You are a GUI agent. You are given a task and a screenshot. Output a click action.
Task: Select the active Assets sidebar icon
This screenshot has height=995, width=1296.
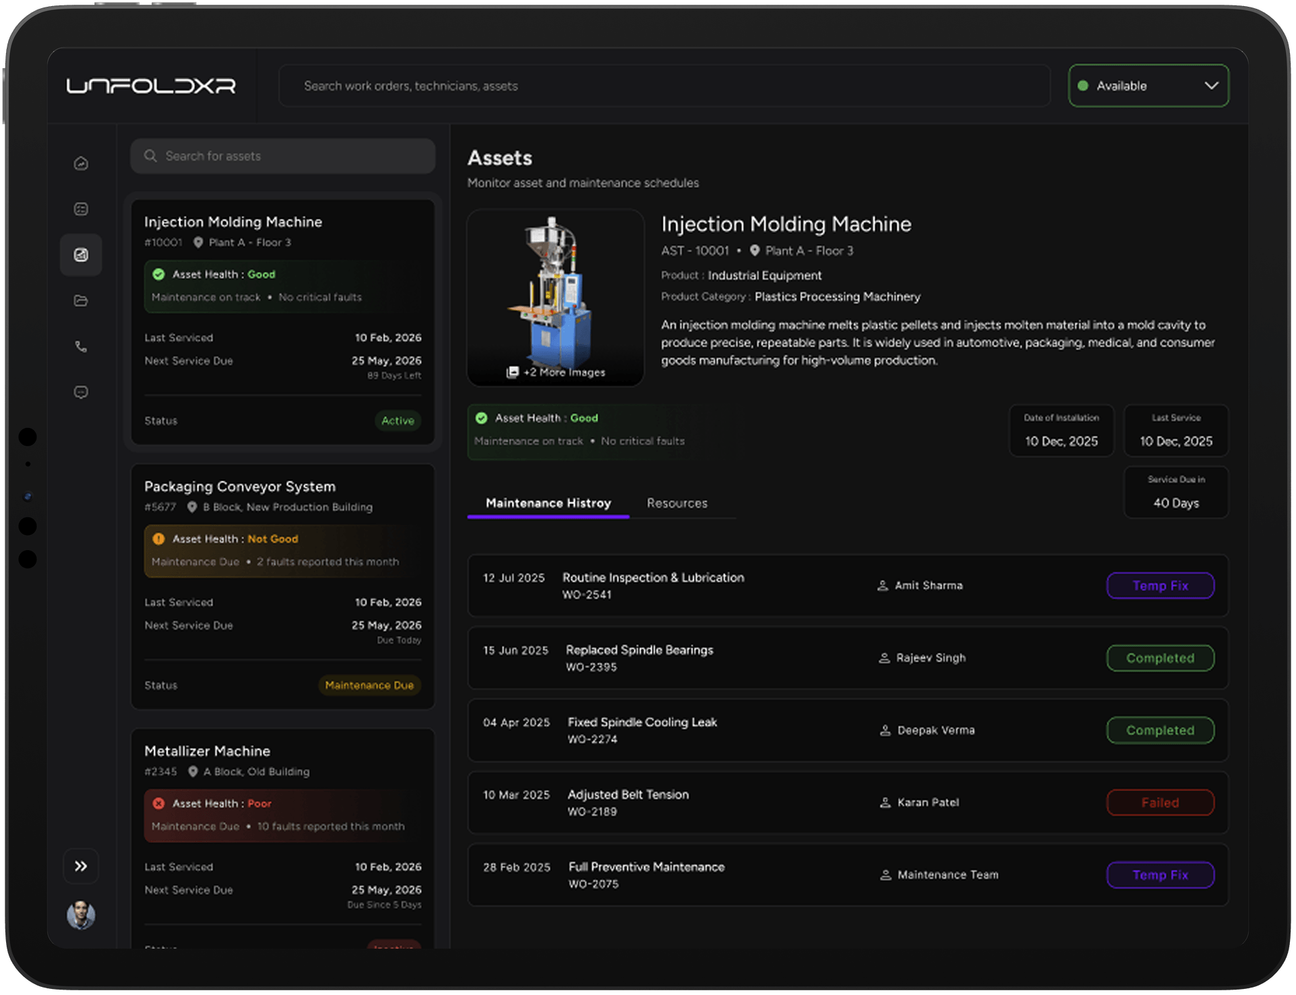click(x=81, y=255)
